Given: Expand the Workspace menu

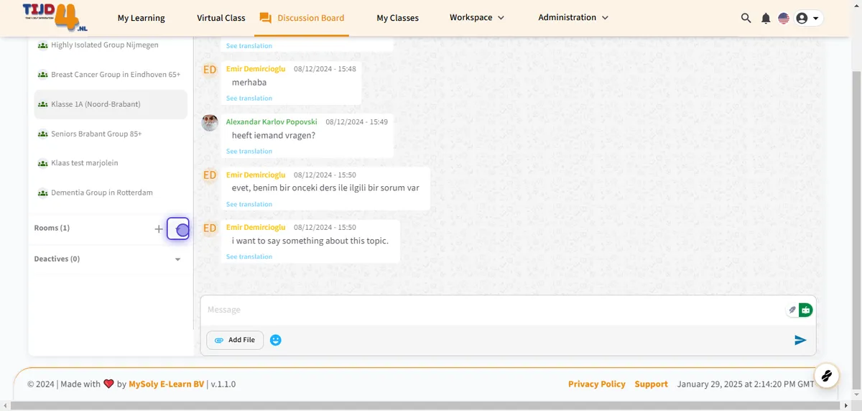Looking at the screenshot, I should click(x=477, y=17).
